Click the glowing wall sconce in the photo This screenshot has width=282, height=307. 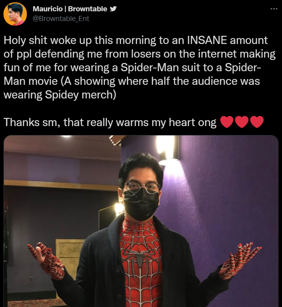coord(167,148)
